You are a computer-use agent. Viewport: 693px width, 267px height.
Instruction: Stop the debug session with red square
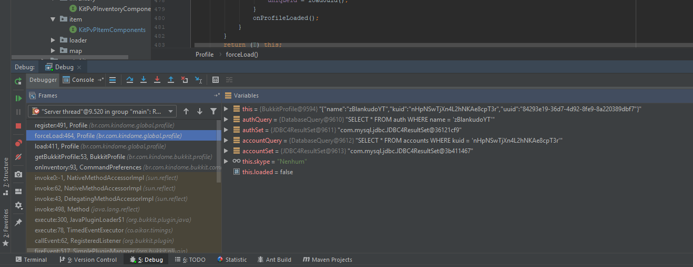pyautogui.click(x=18, y=126)
